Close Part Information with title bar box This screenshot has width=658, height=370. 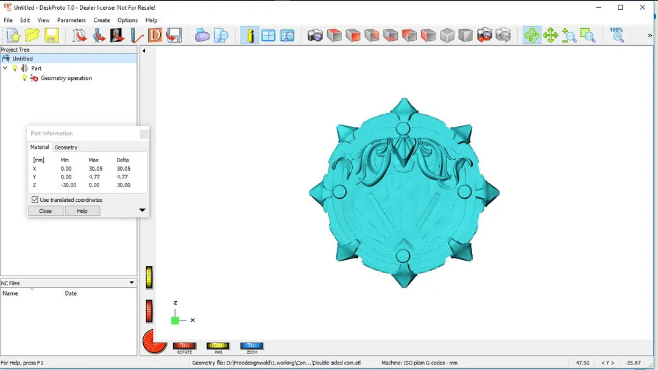[144, 133]
